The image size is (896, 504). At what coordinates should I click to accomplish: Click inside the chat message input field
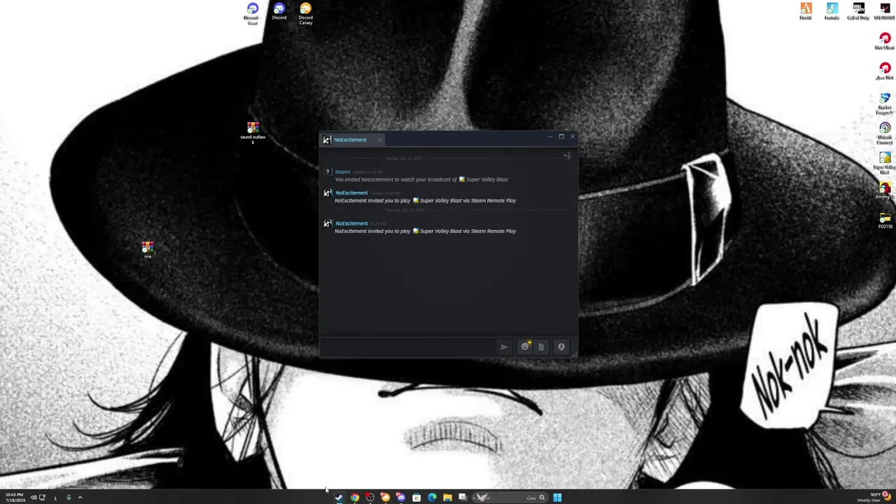coord(407,346)
